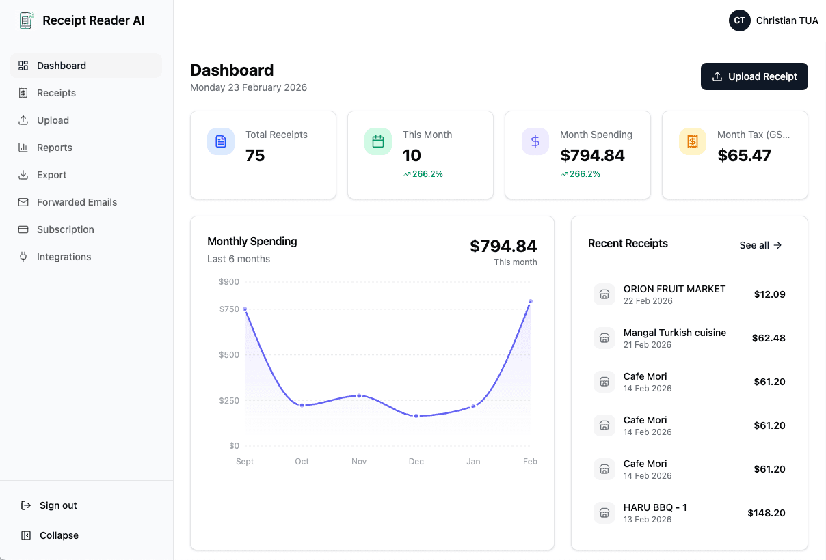Click the calendar icon on This Month card
826x560 pixels.
point(377,141)
